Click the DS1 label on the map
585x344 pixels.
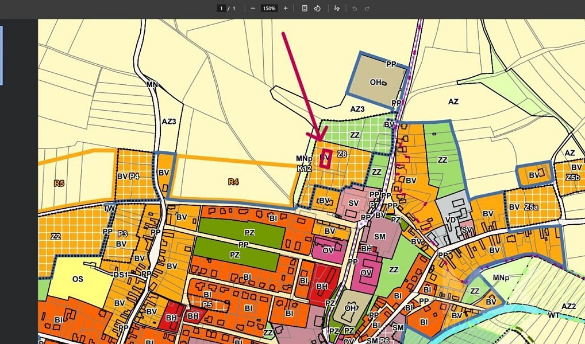121,275
